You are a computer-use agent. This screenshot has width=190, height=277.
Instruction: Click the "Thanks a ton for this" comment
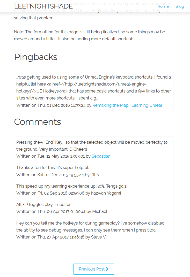tap(53, 167)
